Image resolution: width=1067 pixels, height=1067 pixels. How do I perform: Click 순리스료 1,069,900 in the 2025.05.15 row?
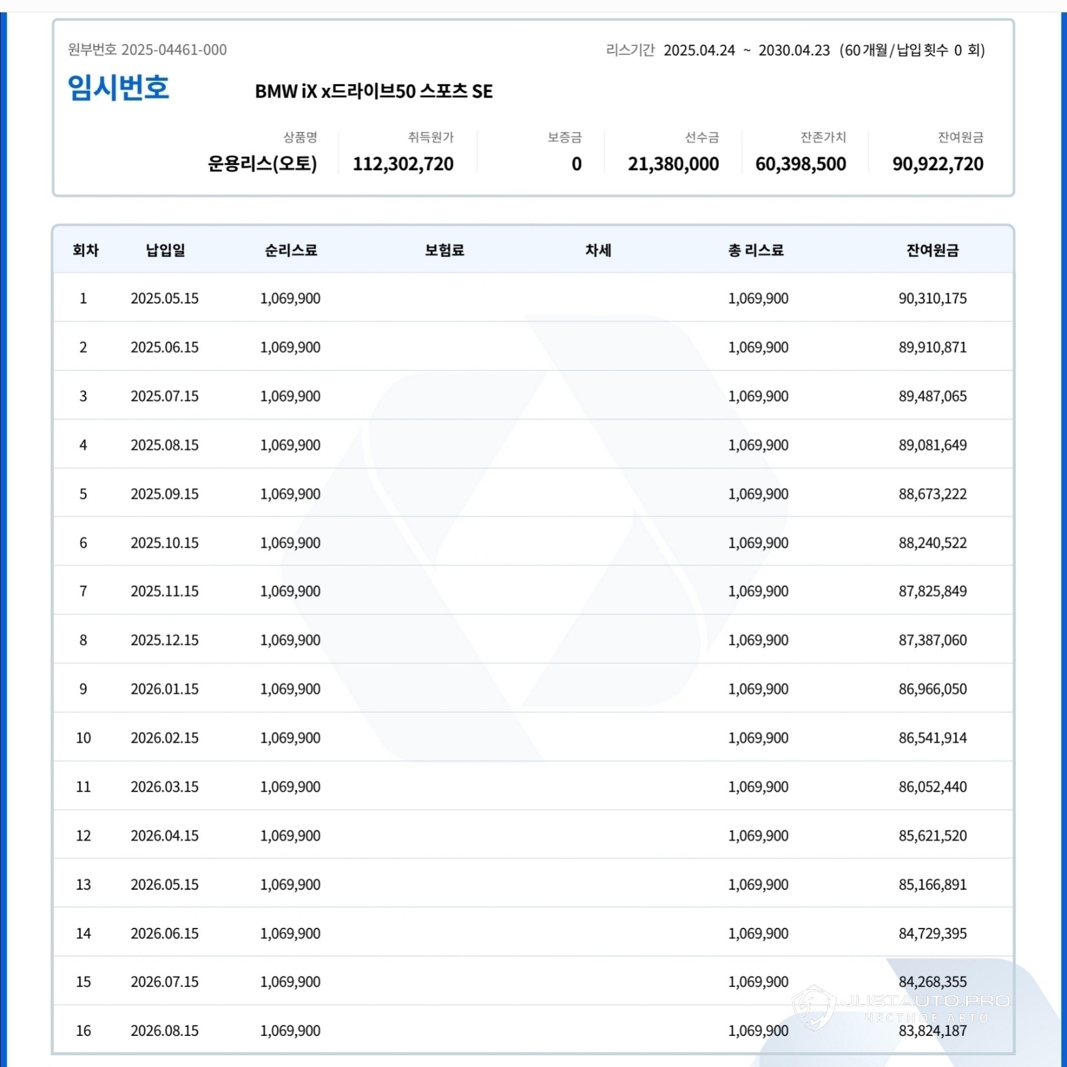click(x=291, y=298)
